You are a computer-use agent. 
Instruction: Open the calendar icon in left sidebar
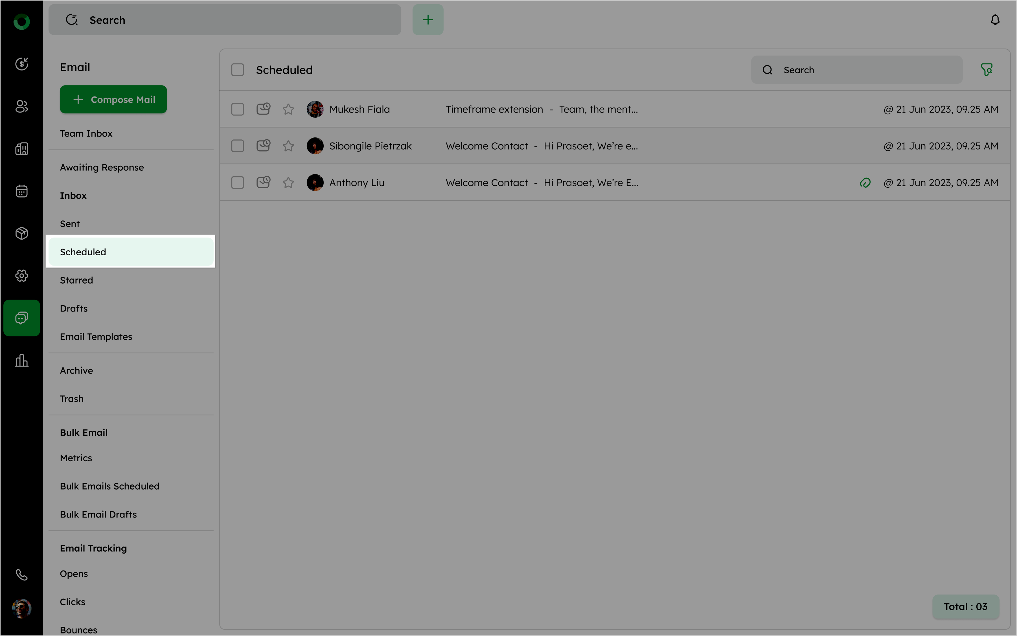tap(21, 191)
